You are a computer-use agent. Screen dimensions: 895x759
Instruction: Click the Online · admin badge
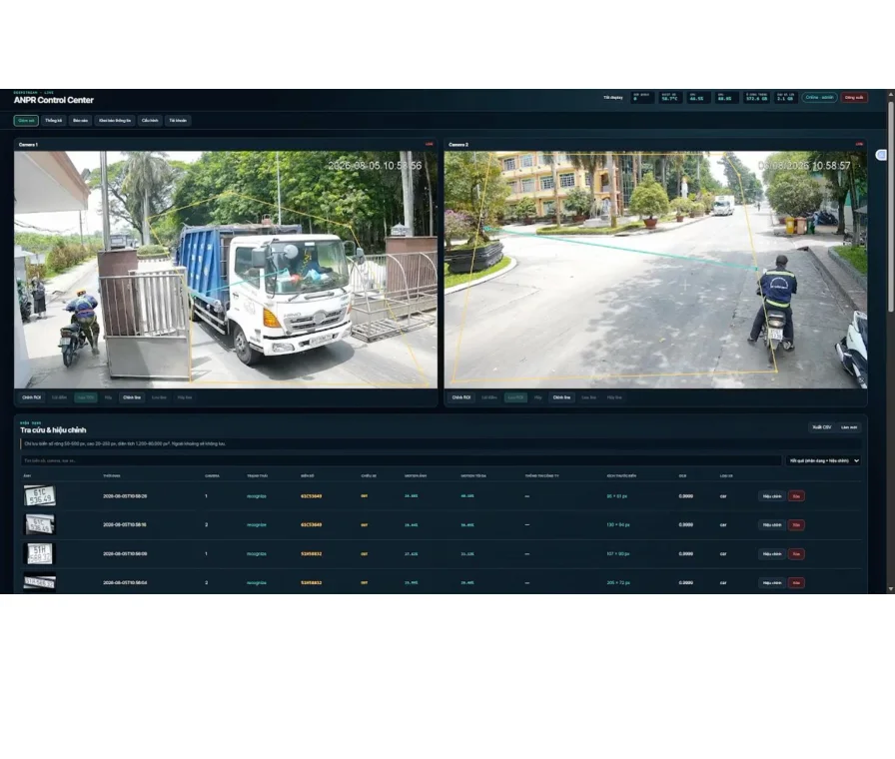coord(819,98)
